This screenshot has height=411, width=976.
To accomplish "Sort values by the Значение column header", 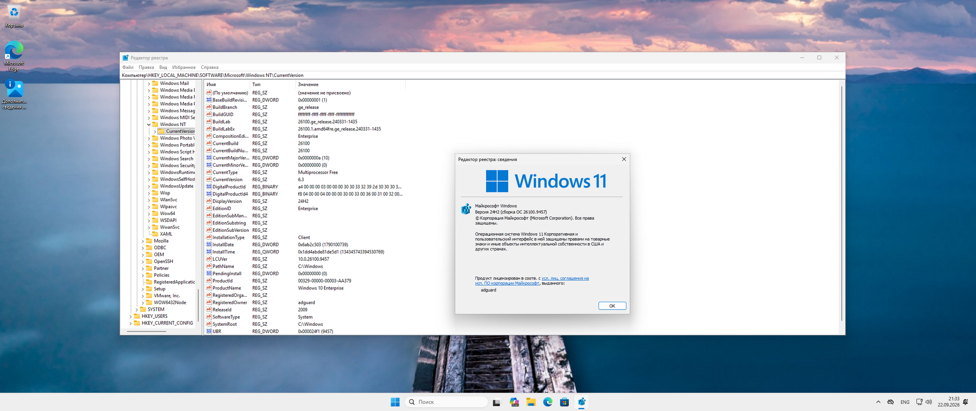I will tap(350, 85).
